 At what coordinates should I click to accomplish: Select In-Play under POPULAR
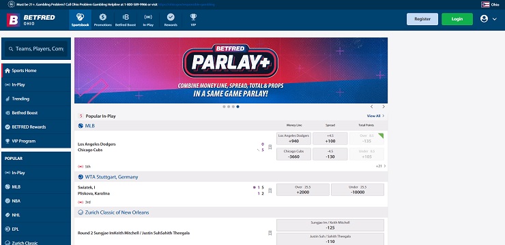36,173
